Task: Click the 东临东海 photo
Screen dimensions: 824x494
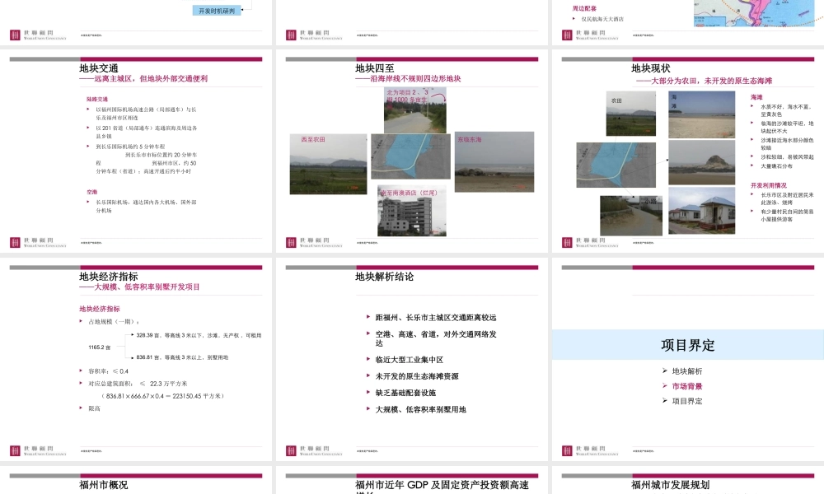Action: [x=494, y=161]
